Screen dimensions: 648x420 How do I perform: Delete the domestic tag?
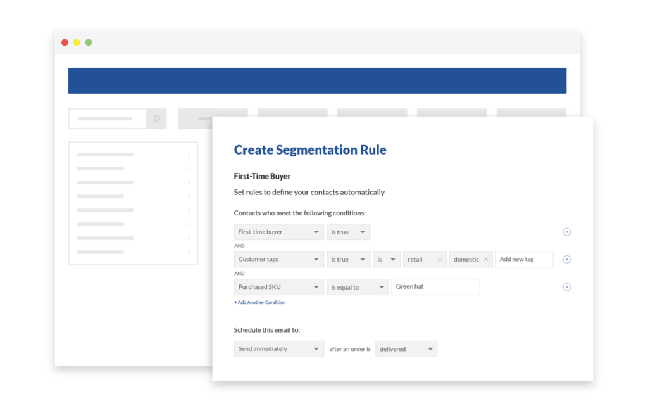[486, 260]
